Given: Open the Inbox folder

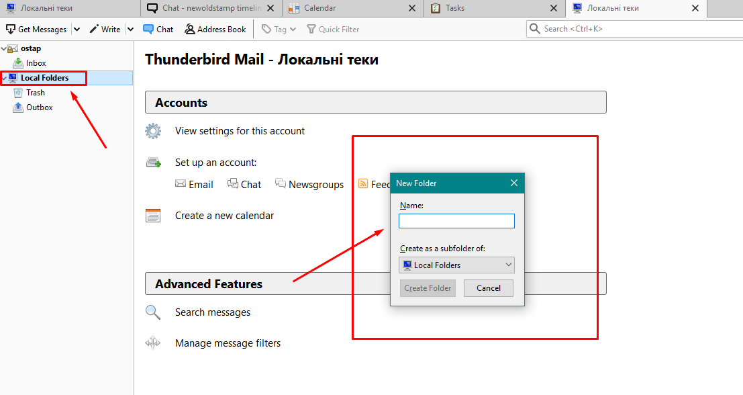Looking at the screenshot, I should pos(36,63).
